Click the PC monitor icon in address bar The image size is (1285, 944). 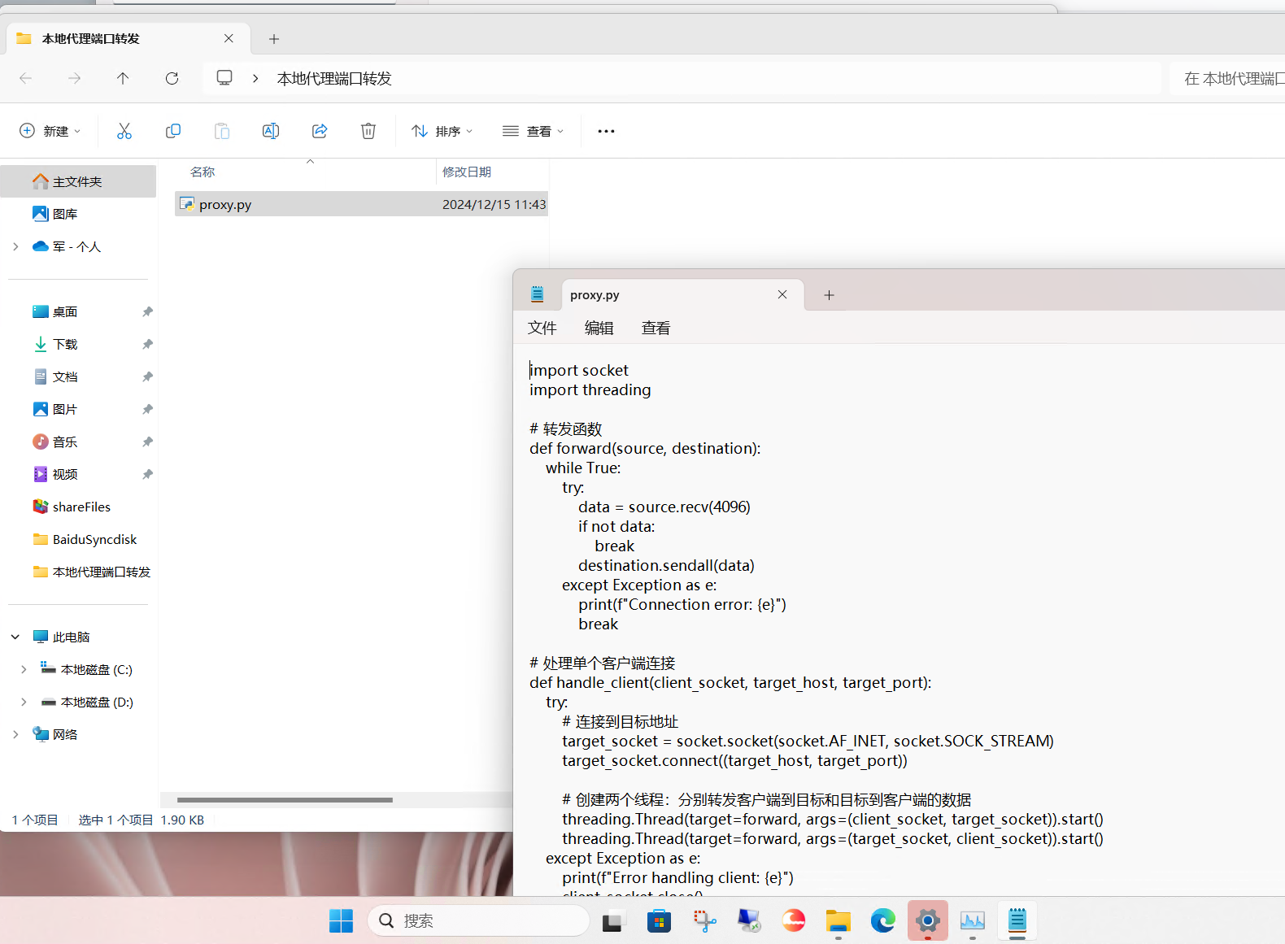point(224,78)
